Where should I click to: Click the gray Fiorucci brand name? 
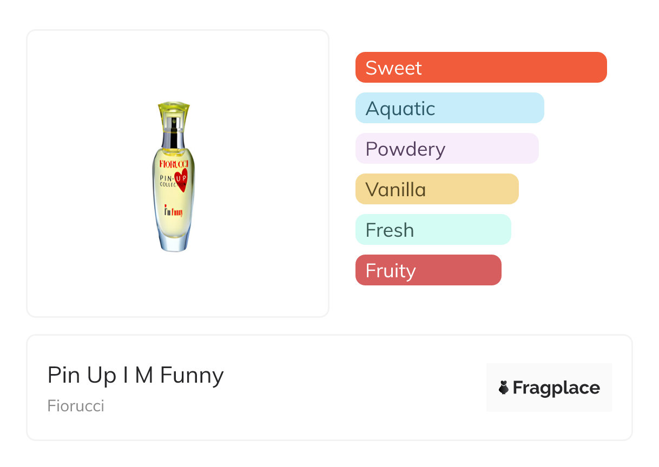click(76, 406)
